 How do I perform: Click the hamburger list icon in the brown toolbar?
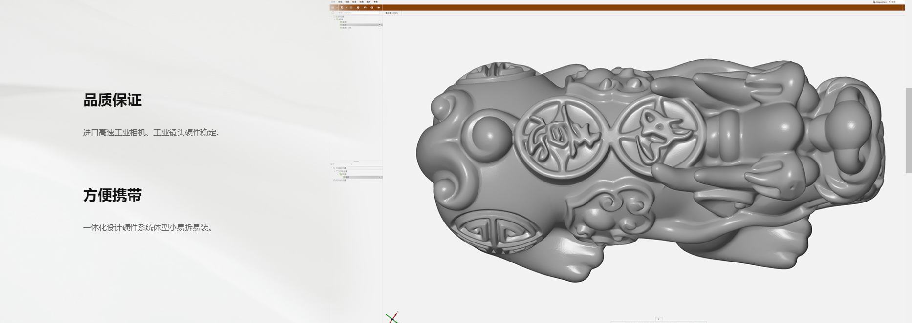click(x=333, y=7)
